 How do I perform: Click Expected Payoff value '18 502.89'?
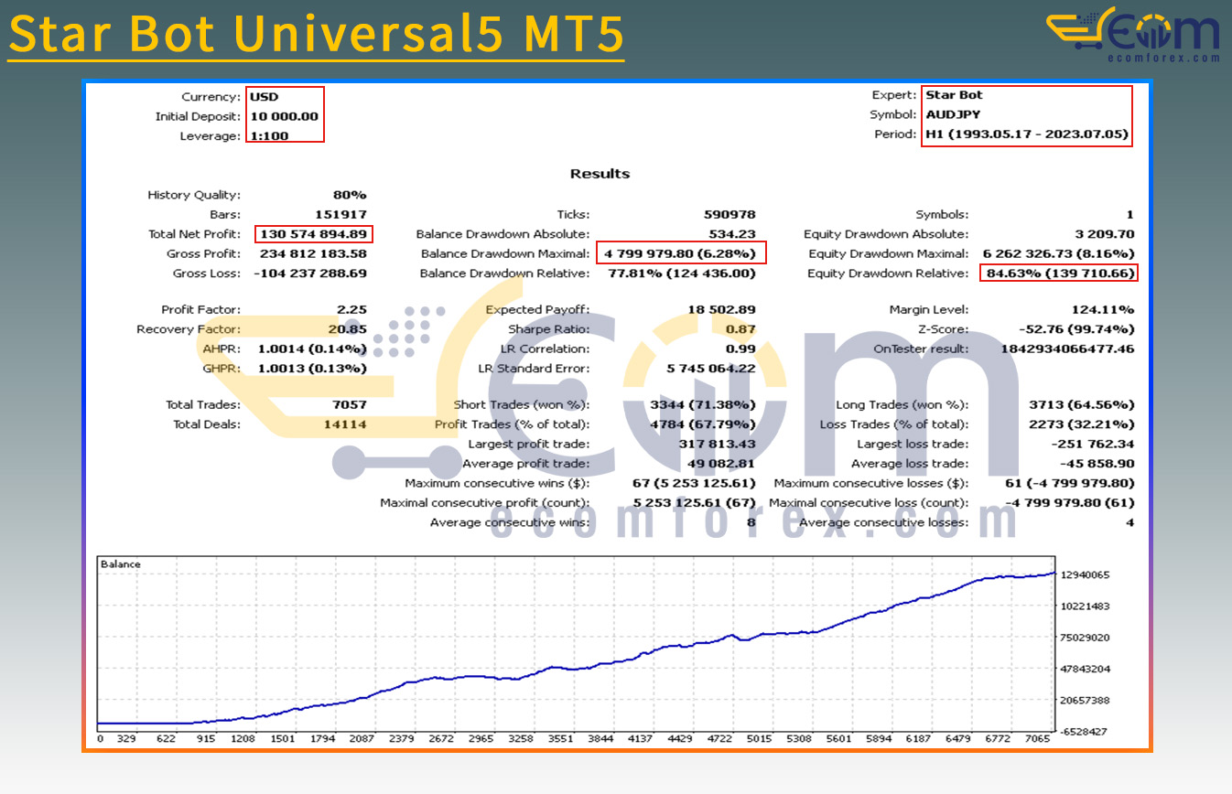(x=722, y=310)
